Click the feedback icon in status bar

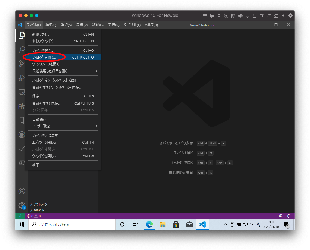[281, 216]
